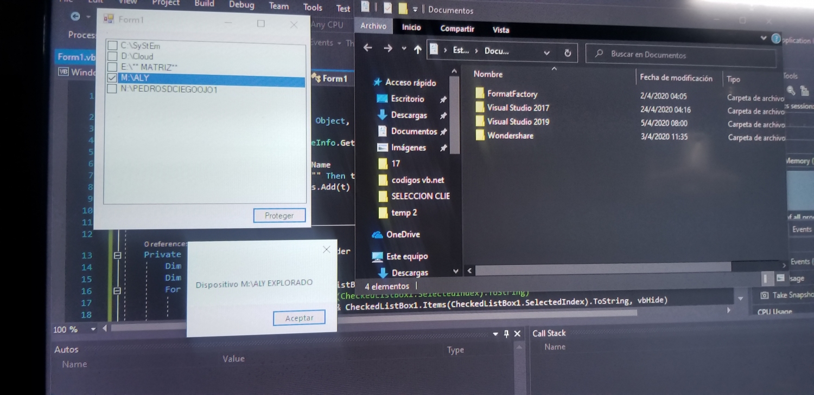
Task: Open recent locations dropdown in Explorer
Action: pyautogui.click(x=404, y=49)
